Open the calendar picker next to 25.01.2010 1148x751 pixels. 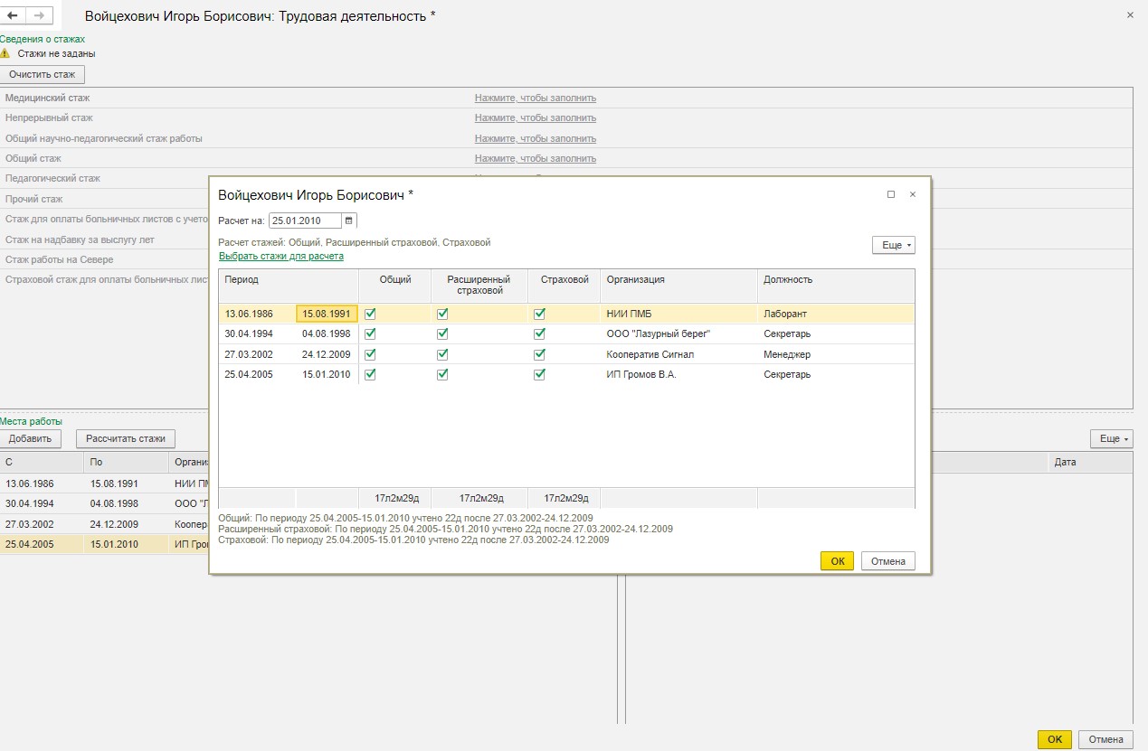[x=350, y=220]
